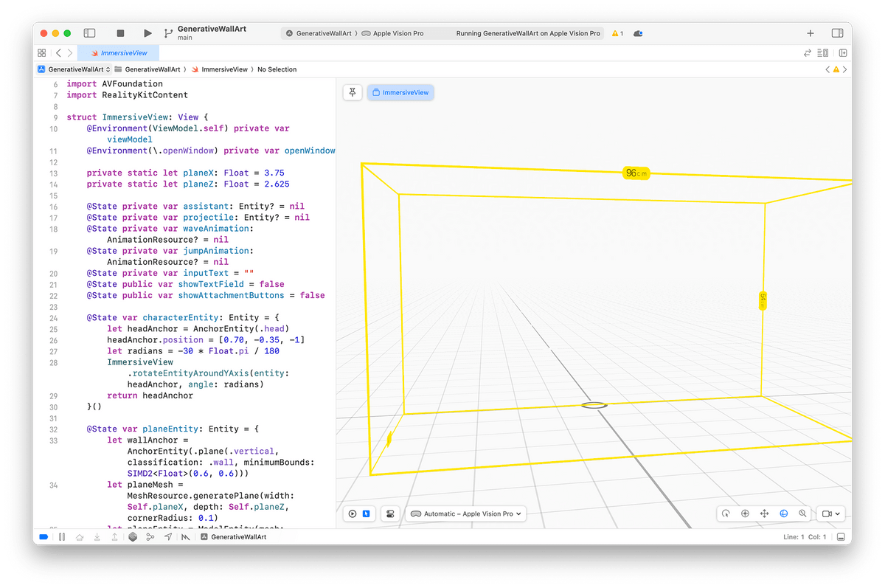Click the zoom magnifier in preview controls
The width and height of the screenshot is (885, 588).
tap(802, 513)
